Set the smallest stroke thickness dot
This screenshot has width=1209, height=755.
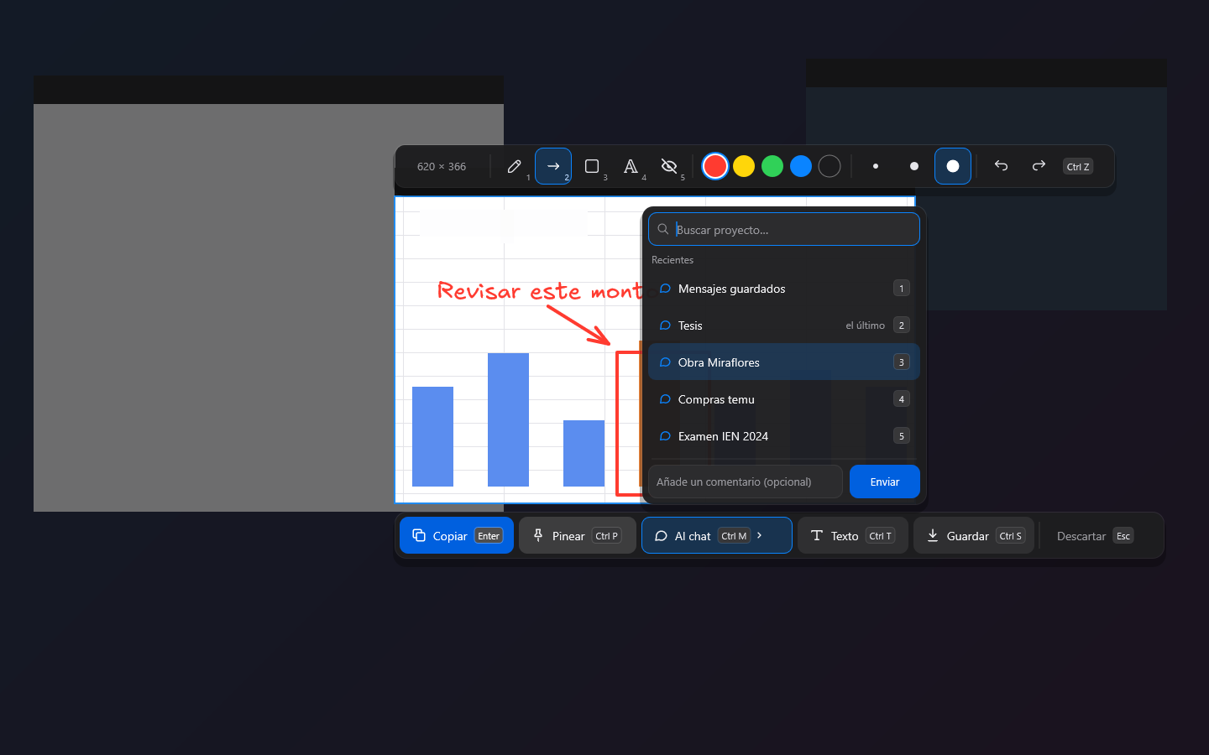[876, 166]
